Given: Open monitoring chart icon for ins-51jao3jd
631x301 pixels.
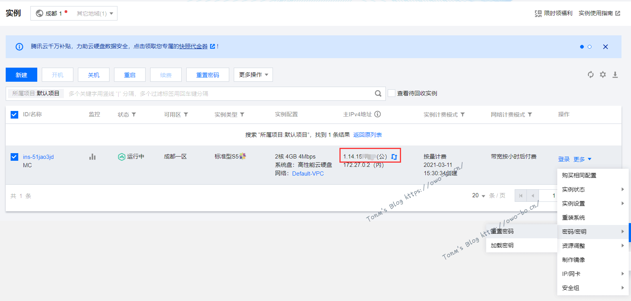Looking at the screenshot, I should (x=92, y=157).
